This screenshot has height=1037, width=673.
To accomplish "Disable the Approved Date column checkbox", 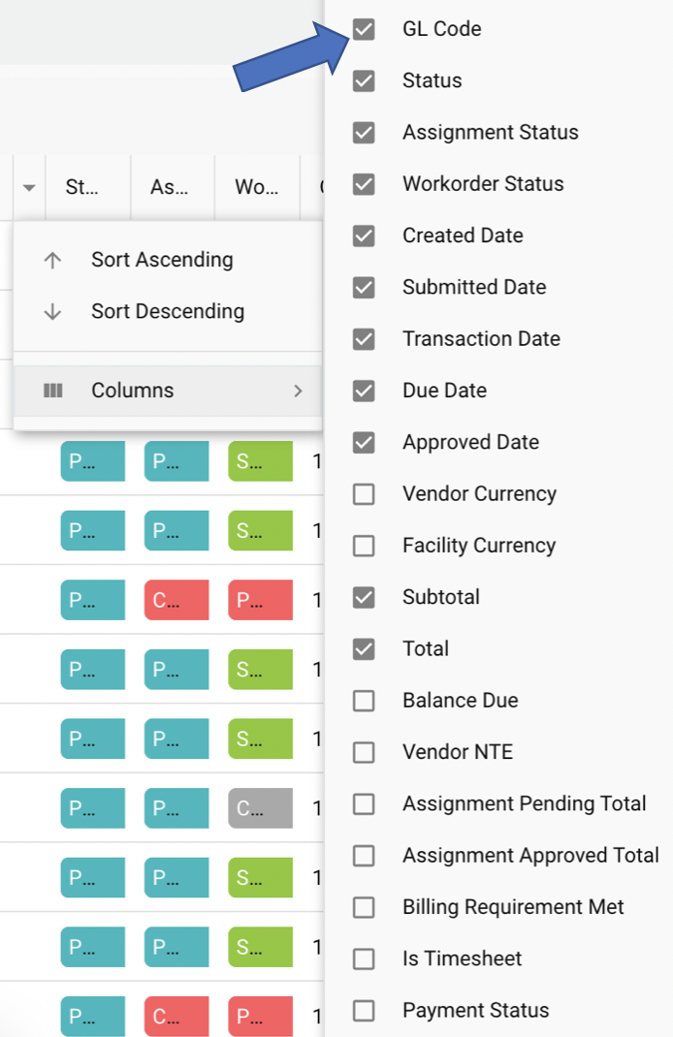I will pos(364,443).
